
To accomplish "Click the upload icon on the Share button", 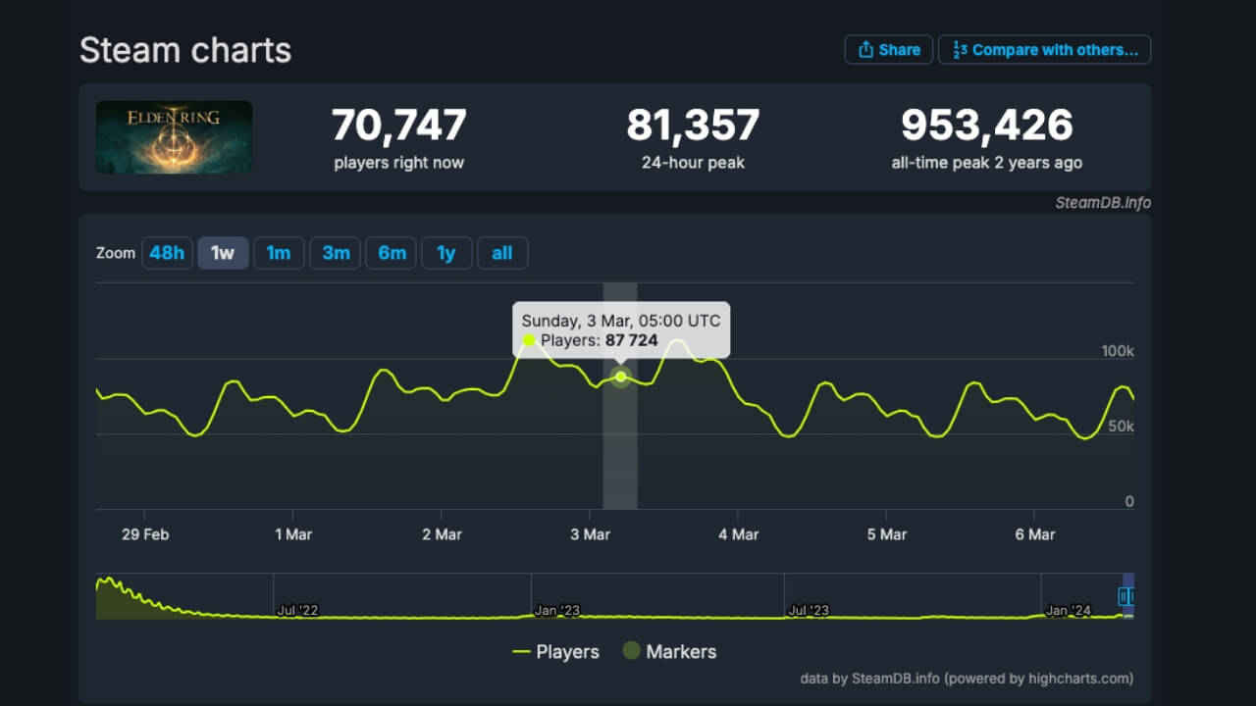I will click(x=867, y=49).
